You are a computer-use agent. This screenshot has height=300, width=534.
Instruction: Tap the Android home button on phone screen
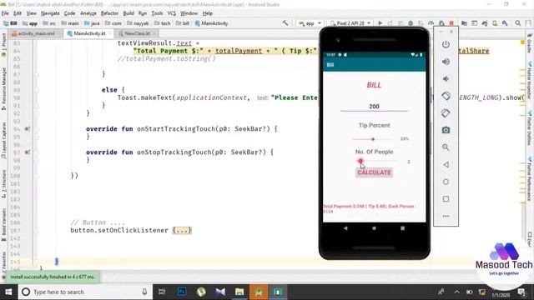point(374,228)
